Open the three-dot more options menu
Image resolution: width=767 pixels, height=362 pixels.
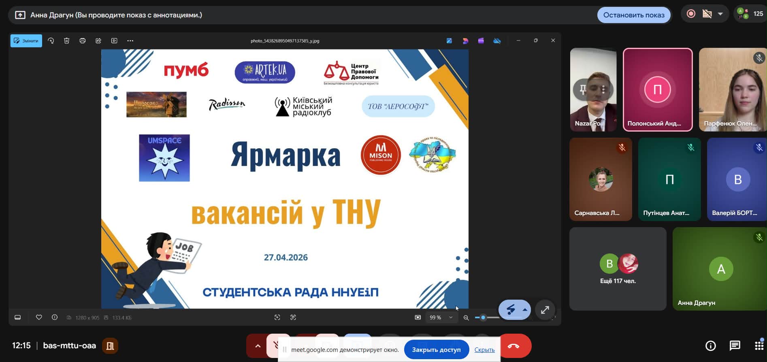(130, 41)
